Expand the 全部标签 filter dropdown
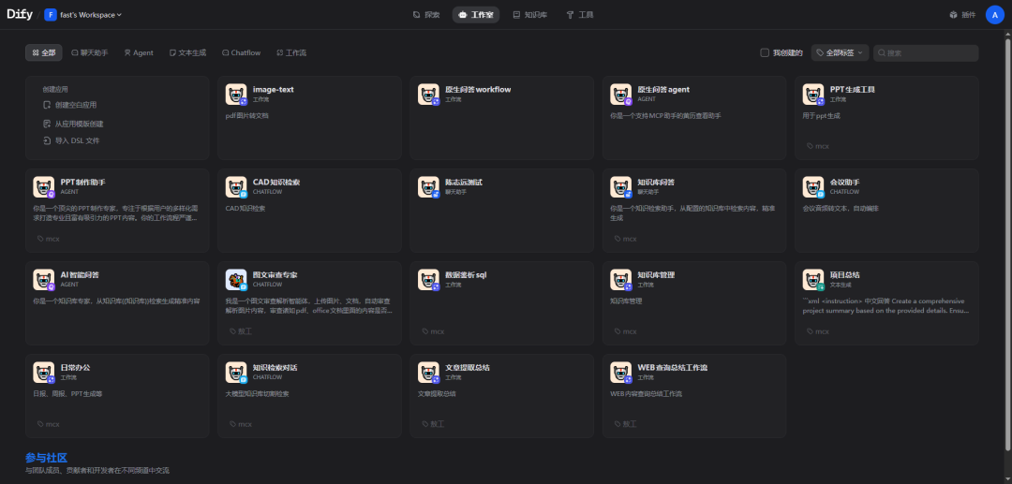 [x=841, y=52]
